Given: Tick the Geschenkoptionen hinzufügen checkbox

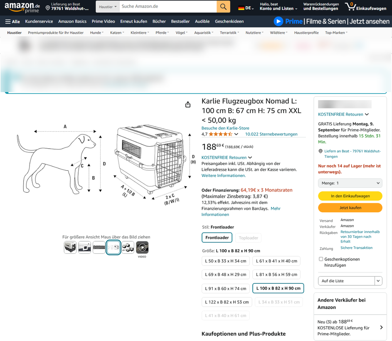Looking at the screenshot, I should 321,259.
